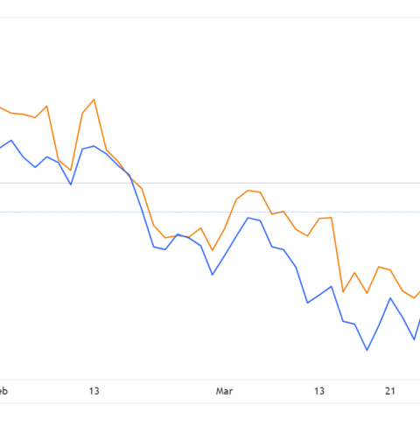The image size is (420, 426).
Task: Click orange line's trough just before Mar
Action: [213, 250]
